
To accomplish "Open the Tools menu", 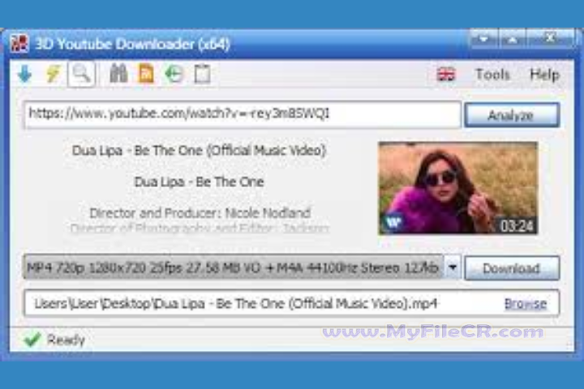I will click(492, 75).
